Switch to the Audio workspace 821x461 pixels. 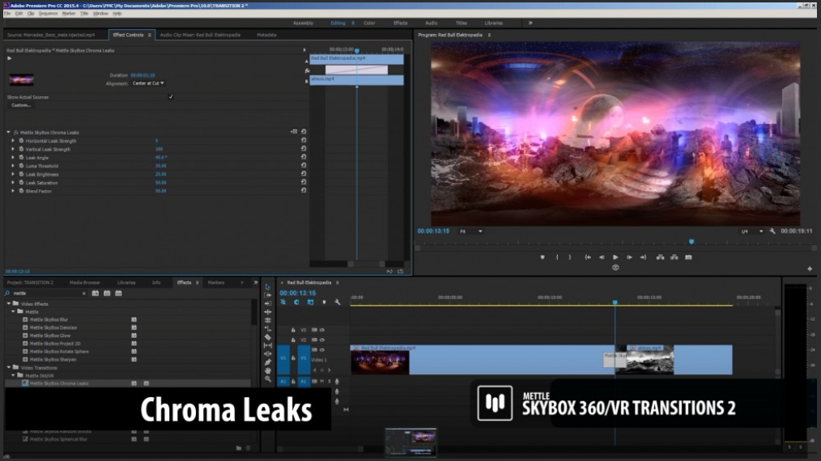[431, 23]
